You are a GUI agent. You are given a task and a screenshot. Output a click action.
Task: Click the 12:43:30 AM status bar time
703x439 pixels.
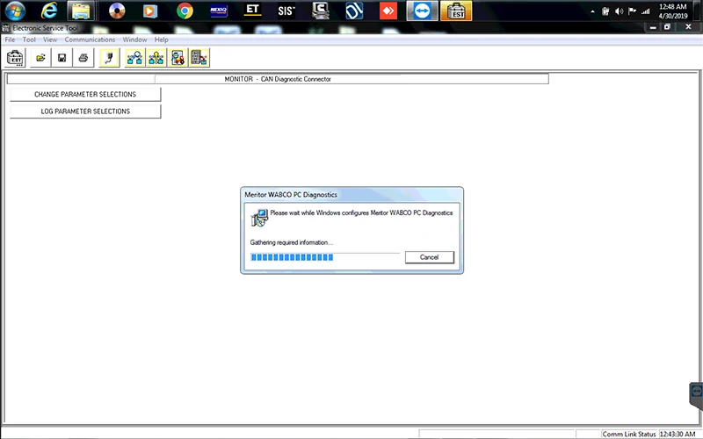pos(677,434)
